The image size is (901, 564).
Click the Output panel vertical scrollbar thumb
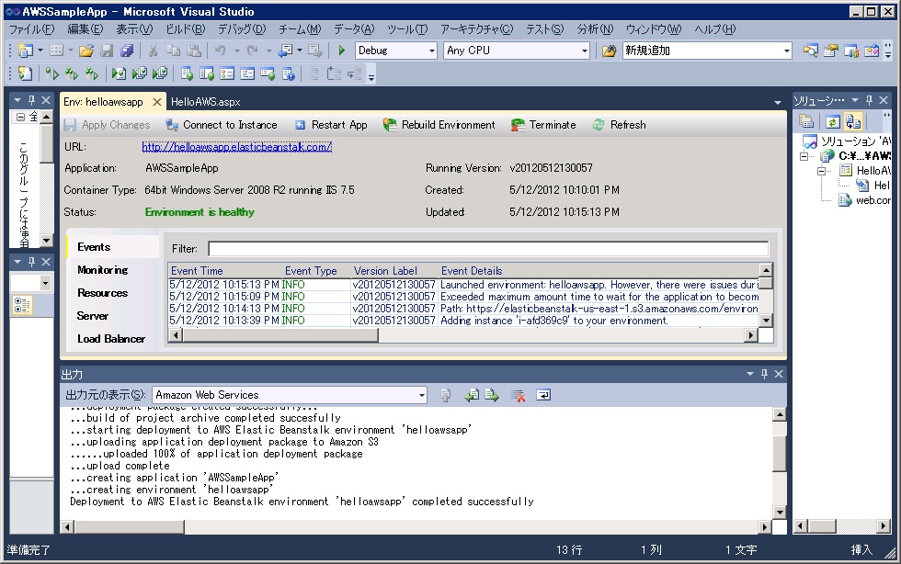780,453
